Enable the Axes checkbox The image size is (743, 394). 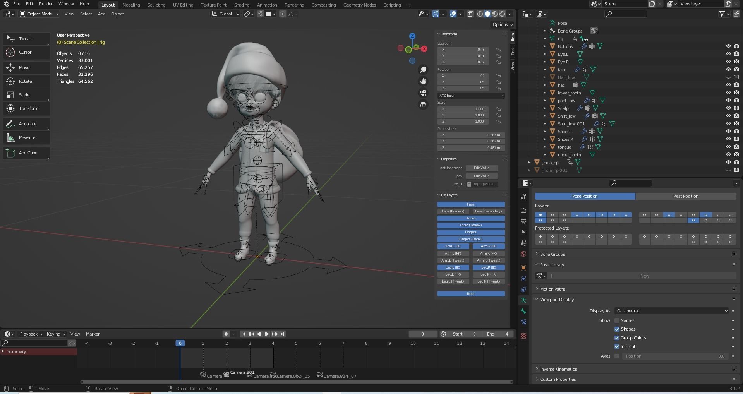pos(617,356)
